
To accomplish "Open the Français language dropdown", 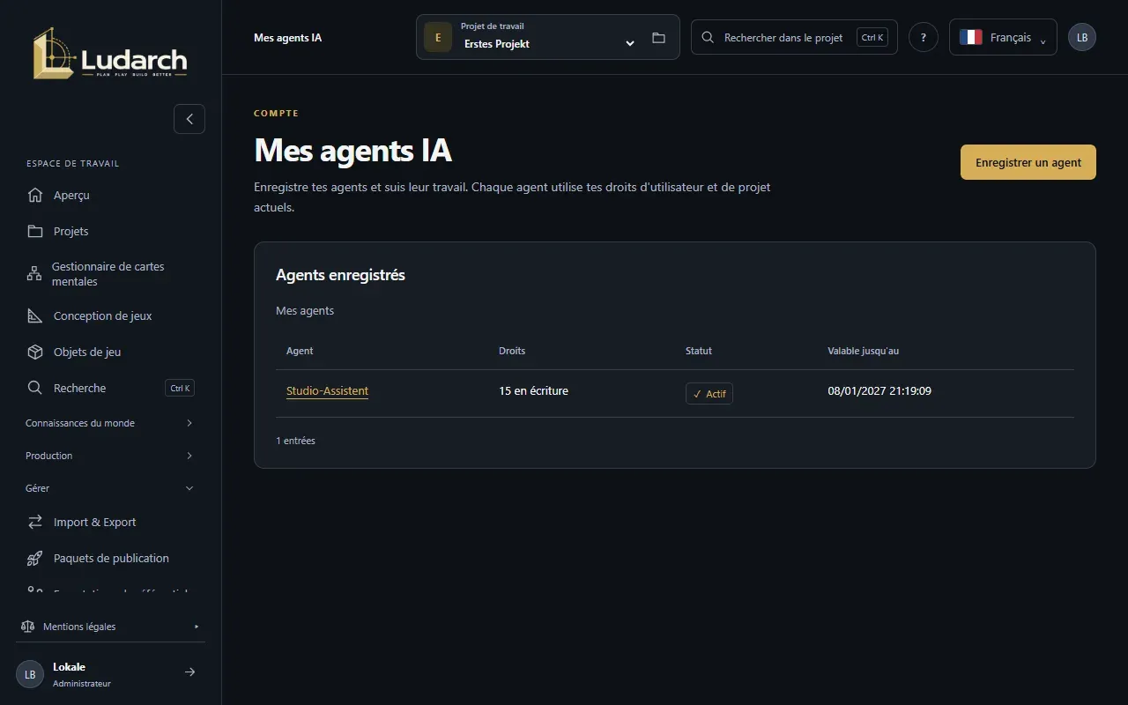I will [1003, 38].
